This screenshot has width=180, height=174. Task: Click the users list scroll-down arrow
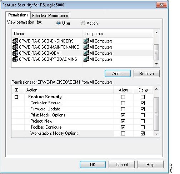pyautogui.click(x=156, y=64)
